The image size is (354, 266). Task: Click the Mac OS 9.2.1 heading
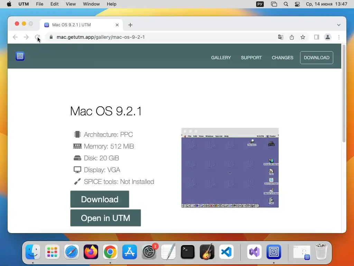pos(106,111)
